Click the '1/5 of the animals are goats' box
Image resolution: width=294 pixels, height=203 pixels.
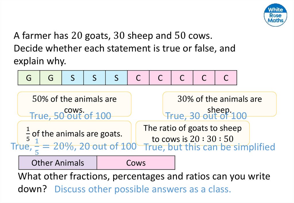(74, 133)
